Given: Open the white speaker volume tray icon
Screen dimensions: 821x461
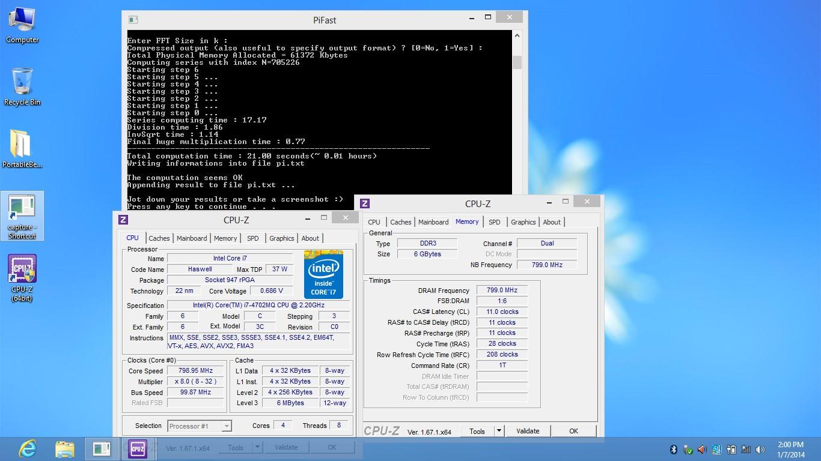Looking at the screenshot, I should 760,450.
